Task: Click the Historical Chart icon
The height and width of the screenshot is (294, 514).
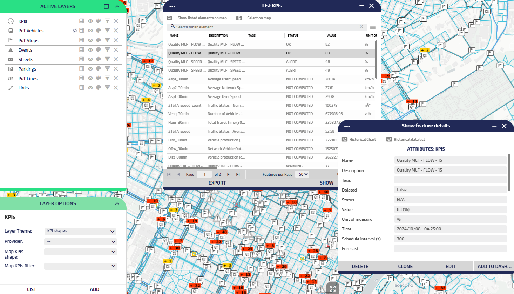Action: (345, 139)
